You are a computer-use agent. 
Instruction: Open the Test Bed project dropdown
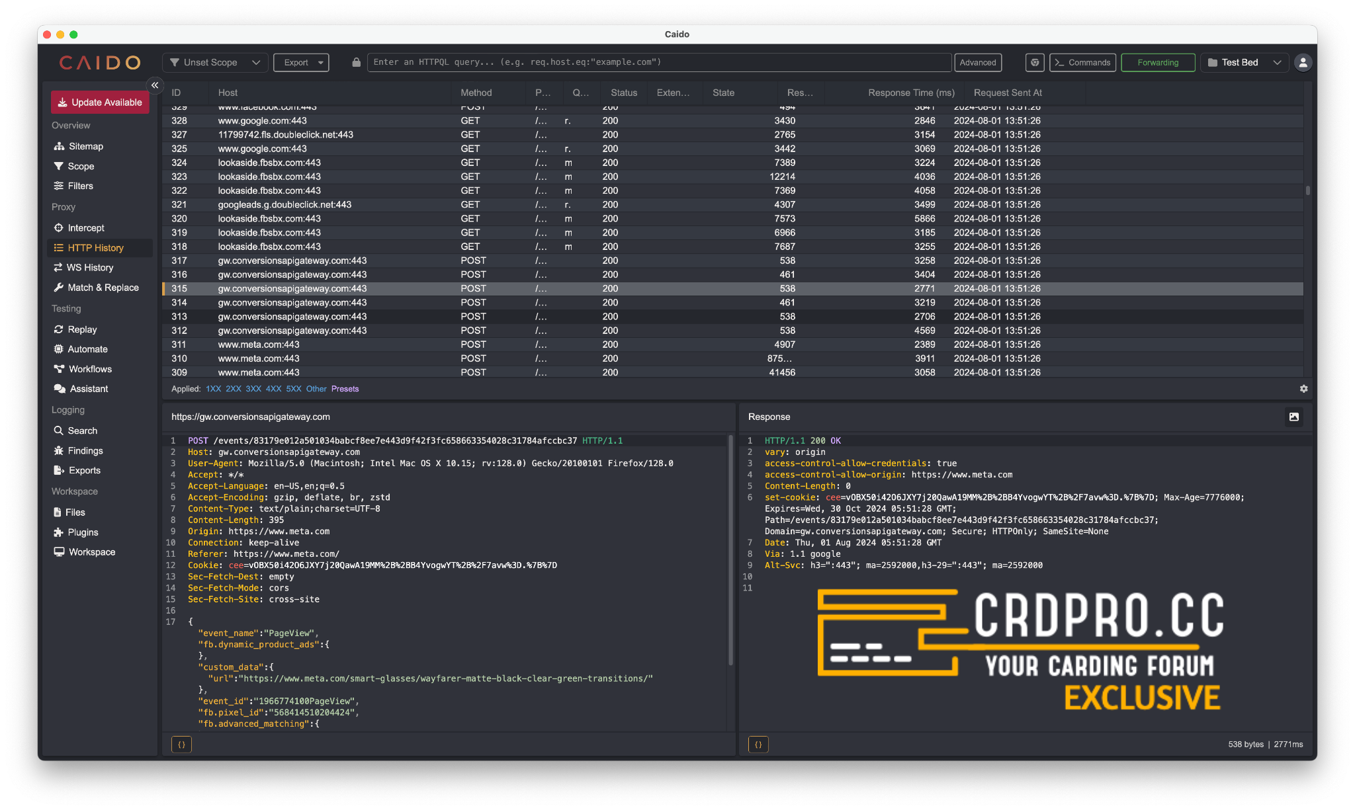(1245, 62)
